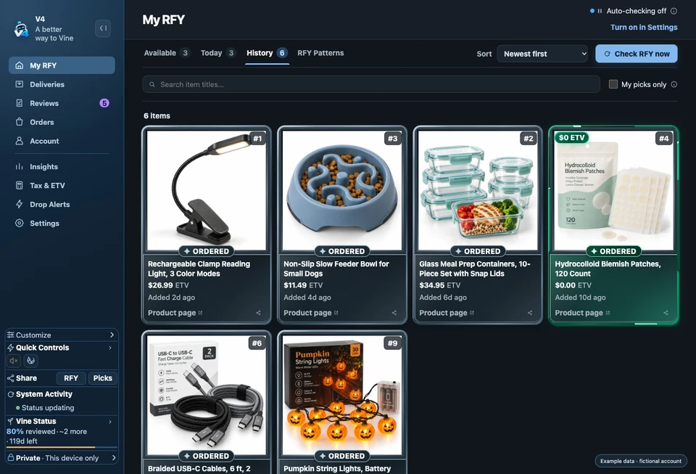Click the Check RFY now button
Image resolution: width=696 pixels, height=474 pixels.
636,54
